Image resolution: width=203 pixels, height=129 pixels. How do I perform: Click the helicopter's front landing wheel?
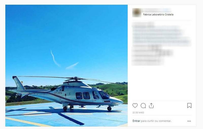109,109
